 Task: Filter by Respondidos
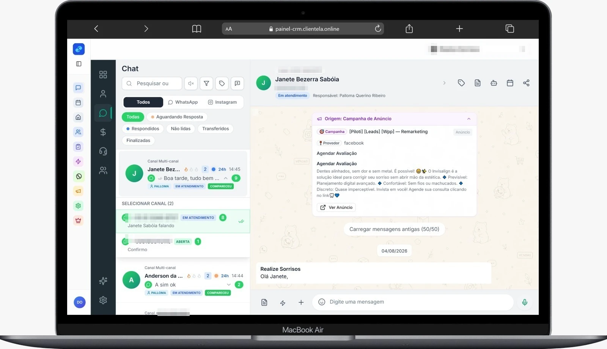[x=142, y=129]
